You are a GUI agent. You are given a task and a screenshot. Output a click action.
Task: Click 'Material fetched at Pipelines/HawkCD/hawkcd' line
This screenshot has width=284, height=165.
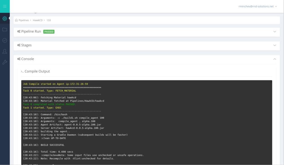(64, 101)
